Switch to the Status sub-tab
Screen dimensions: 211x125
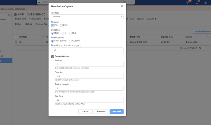click(x=18, y=24)
